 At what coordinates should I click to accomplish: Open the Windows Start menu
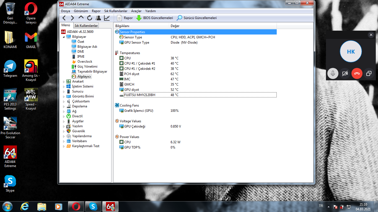click(x=7, y=206)
